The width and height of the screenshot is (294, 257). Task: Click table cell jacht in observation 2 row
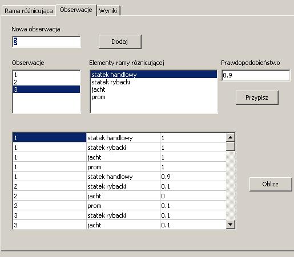coord(123,196)
